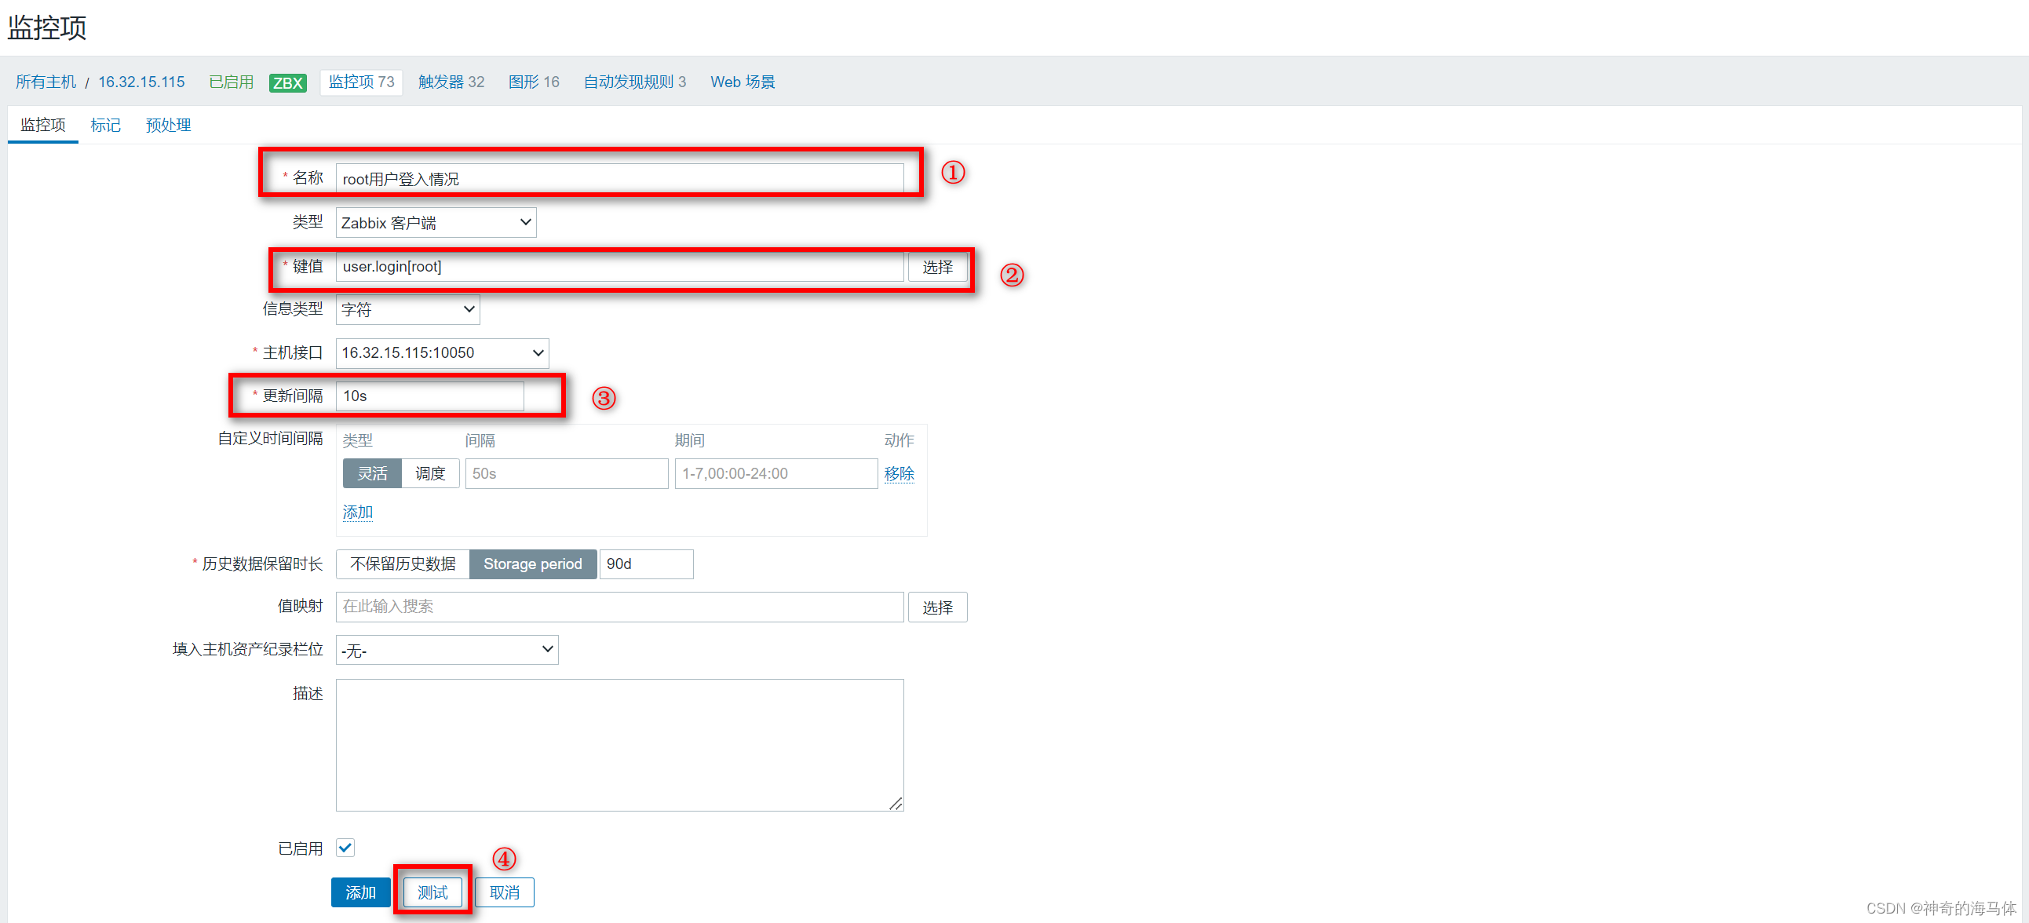The height and width of the screenshot is (923, 2029).
Task: Click the 测试 button
Action: [432, 892]
